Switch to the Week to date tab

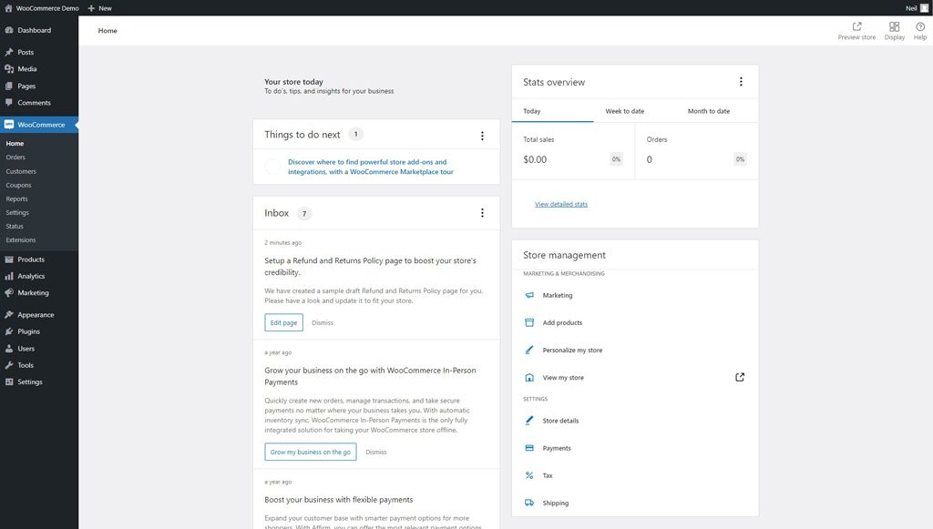[x=627, y=110]
